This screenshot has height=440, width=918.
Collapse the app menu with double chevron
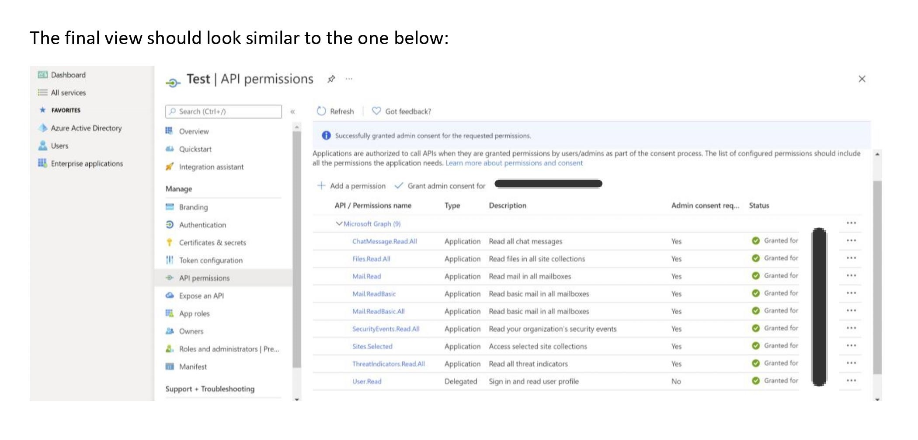click(292, 112)
